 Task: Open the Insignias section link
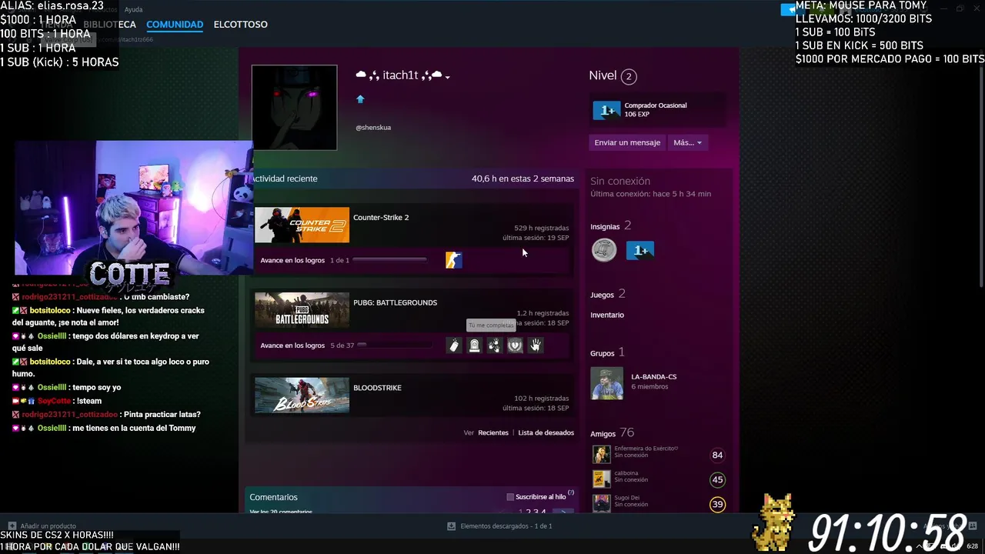coord(605,227)
